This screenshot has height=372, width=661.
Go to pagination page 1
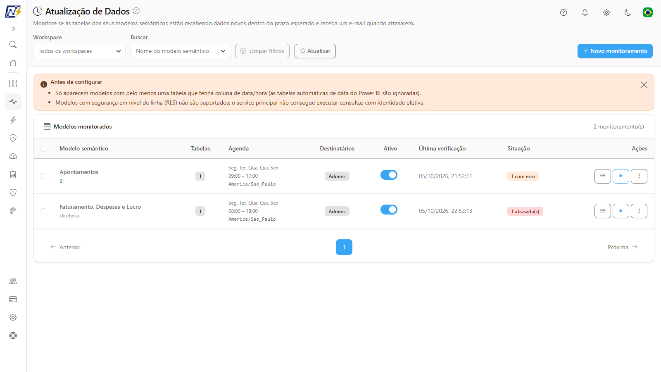pos(344,247)
